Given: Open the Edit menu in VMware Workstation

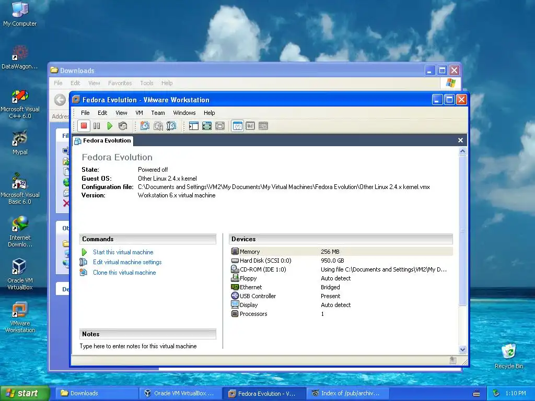Looking at the screenshot, I should 102,113.
